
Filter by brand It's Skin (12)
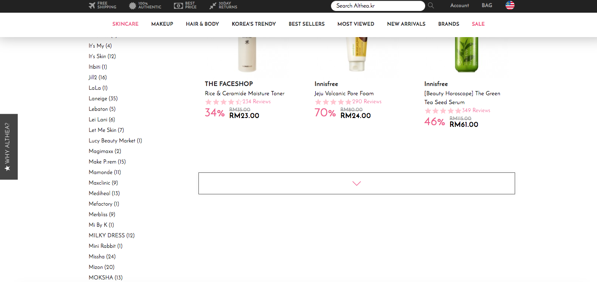tap(102, 56)
